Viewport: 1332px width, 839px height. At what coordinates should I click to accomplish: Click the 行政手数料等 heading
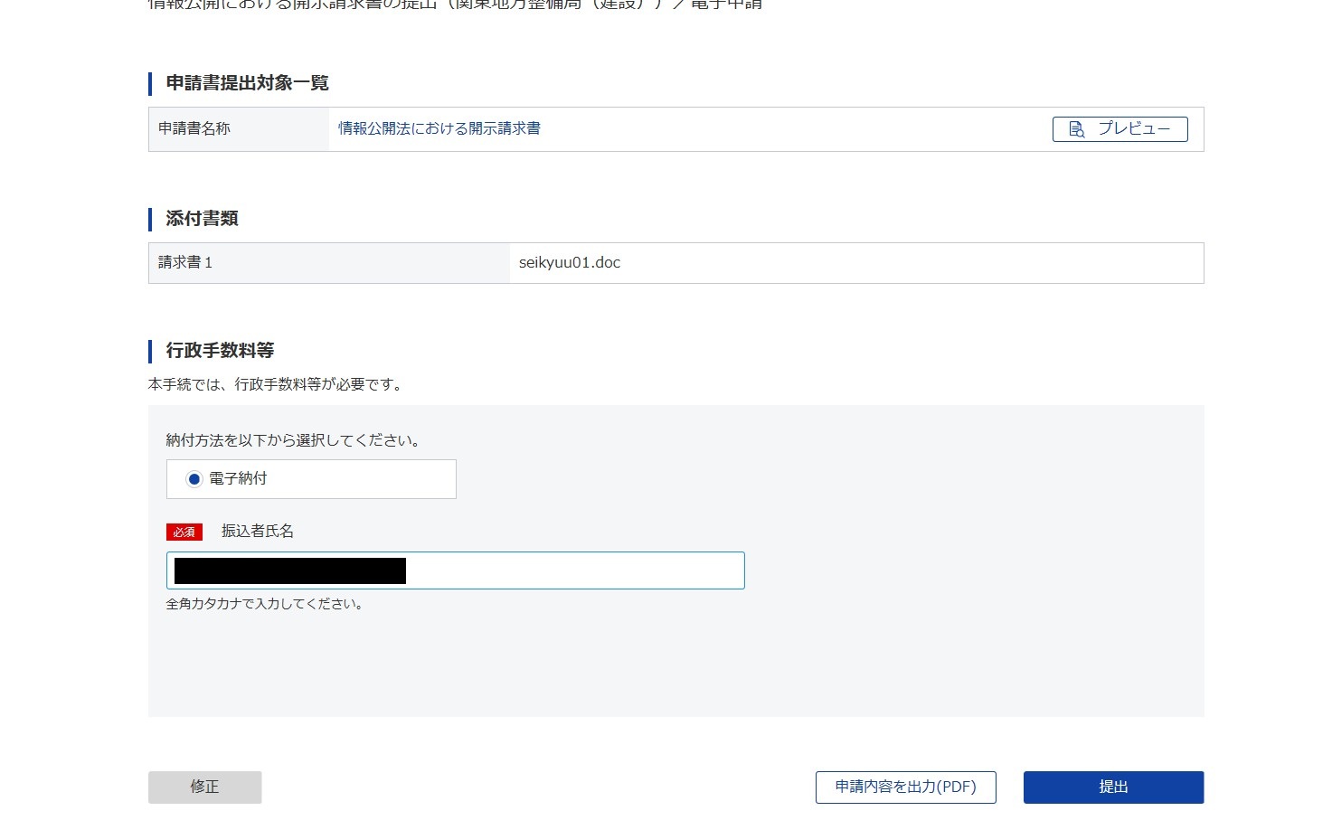(x=220, y=351)
